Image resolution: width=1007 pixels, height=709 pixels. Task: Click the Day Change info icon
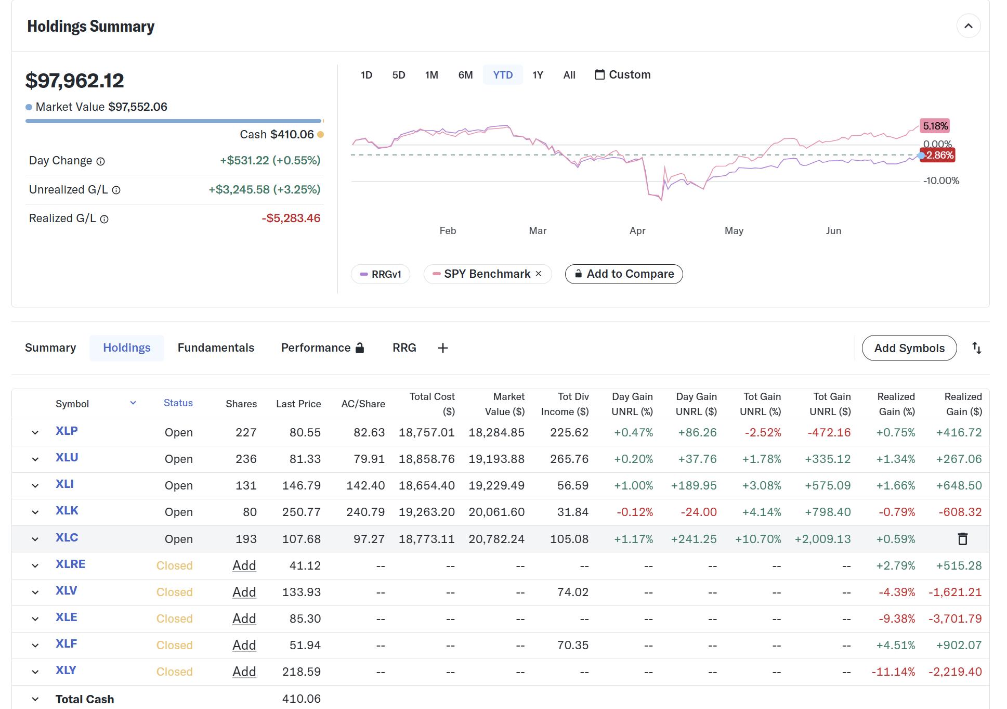click(x=101, y=161)
